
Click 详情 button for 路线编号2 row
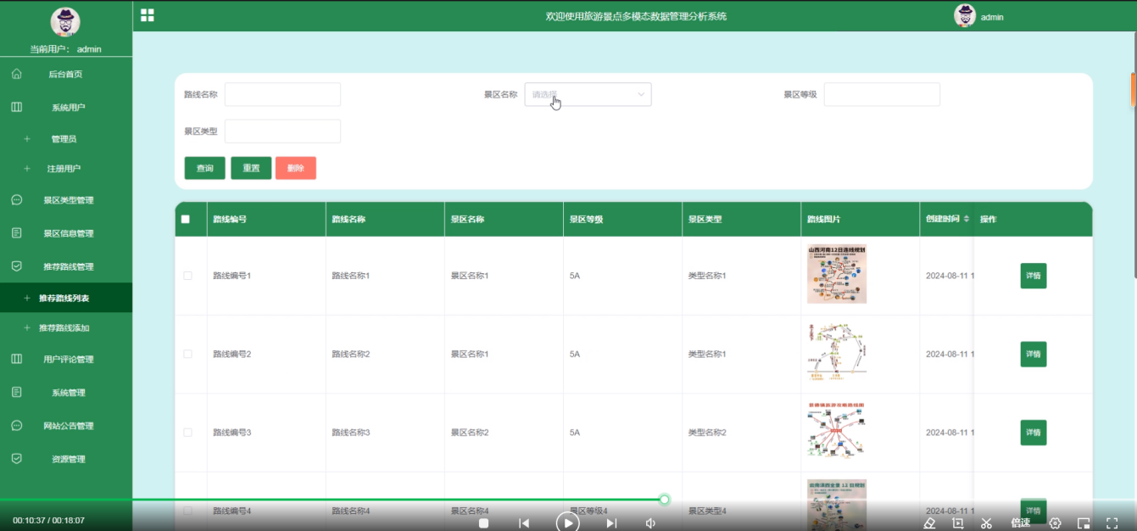point(1033,354)
